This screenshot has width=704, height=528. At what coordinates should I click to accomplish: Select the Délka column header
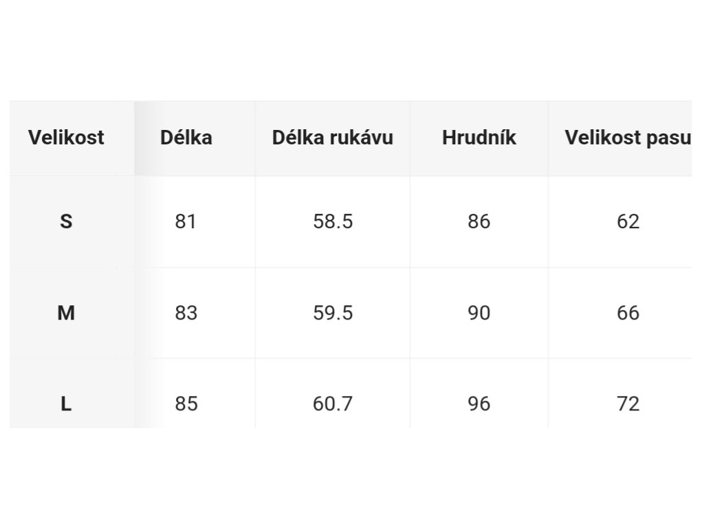pos(186,137)
